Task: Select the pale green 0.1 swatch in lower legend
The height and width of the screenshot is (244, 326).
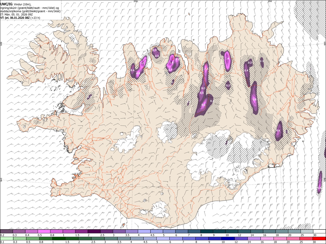Action: pos(7,238)
